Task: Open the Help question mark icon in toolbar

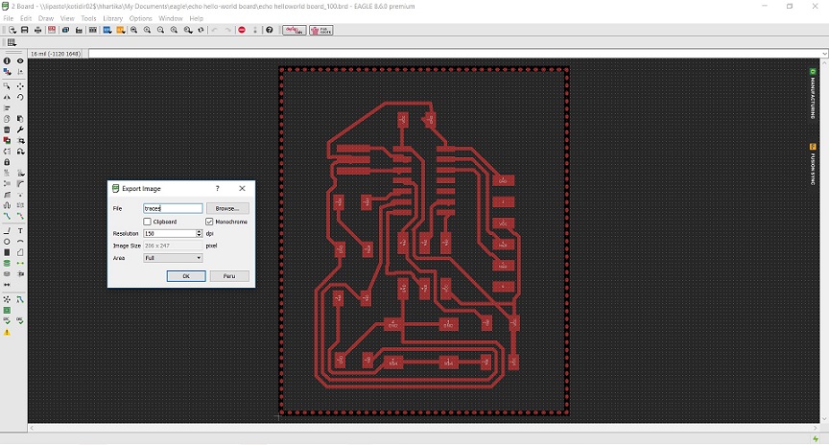Action: 269,30
